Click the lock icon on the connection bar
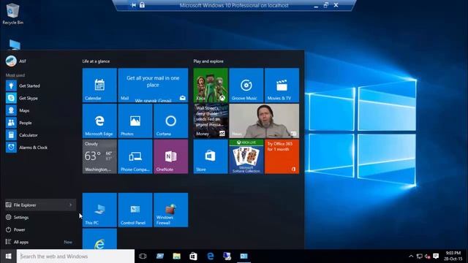468x263 pixels. pos(143,5)
